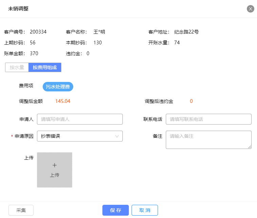The image size is (257, 218).
Task: Cancel with the 取消 button
Action: click(145, 210)
